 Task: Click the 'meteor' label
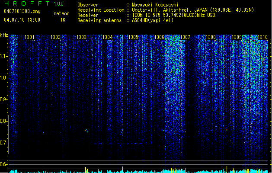(61, 13)
